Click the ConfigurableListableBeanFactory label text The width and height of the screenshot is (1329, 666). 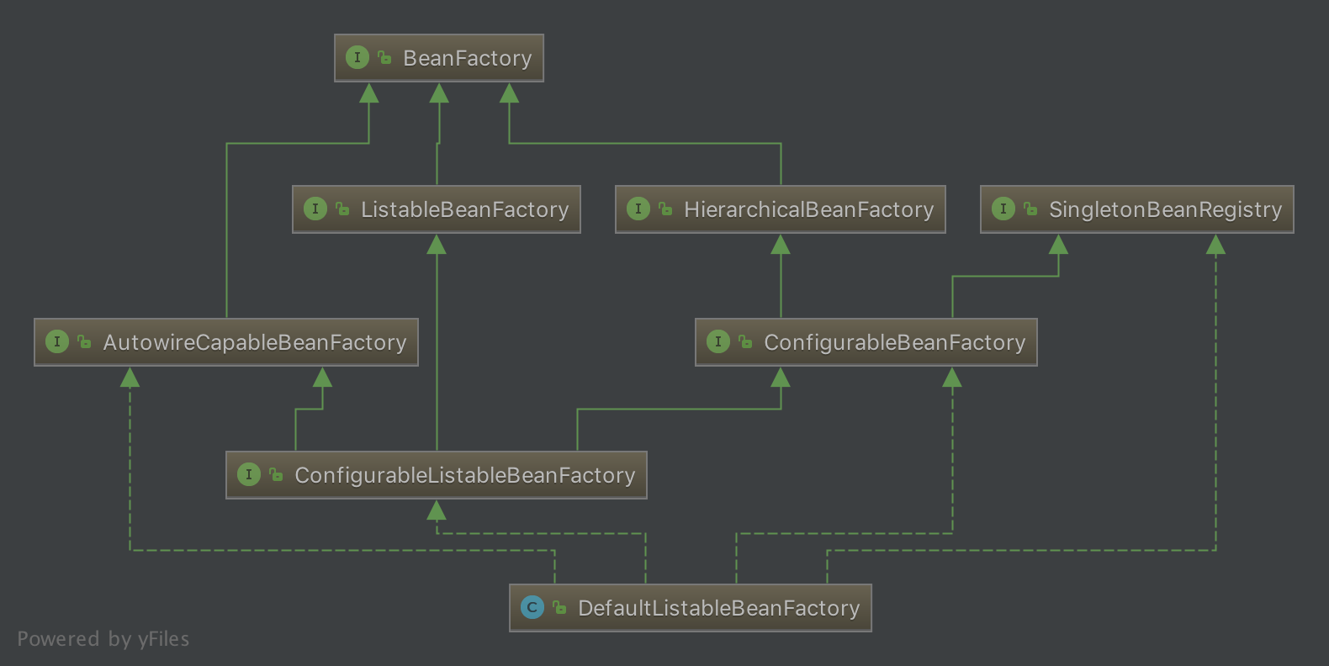[x=464, y=475]
